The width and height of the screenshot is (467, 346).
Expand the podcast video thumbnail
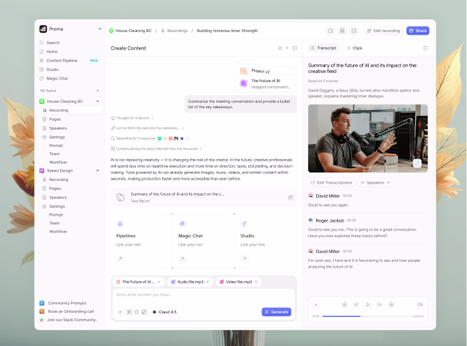tap(417, 164)
